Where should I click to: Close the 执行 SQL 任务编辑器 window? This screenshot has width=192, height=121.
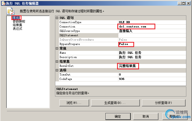pos(188,3)
